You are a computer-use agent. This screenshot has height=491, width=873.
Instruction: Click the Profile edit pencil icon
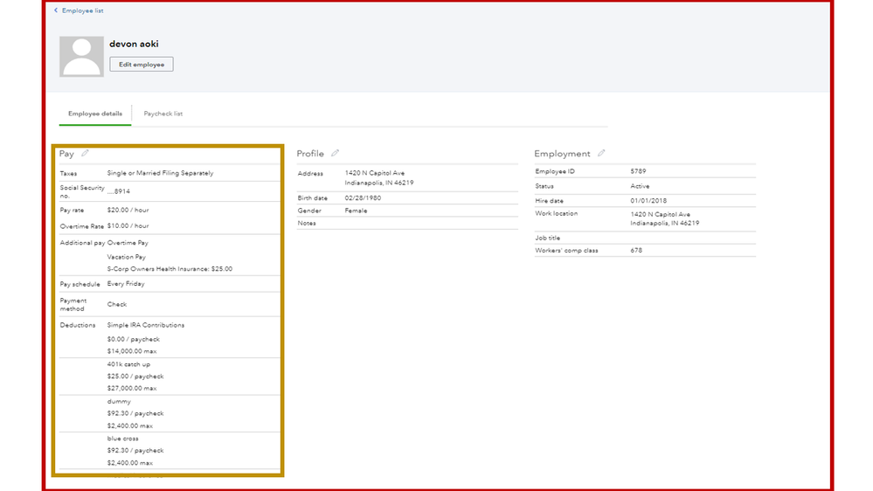335,154
